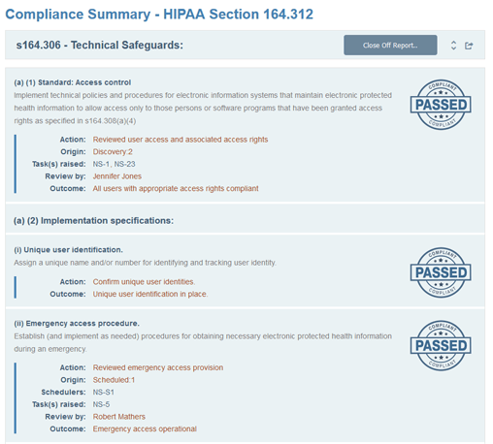Screen dimensions: 493x444
Task: Open the 'Discovery:2' origin link
Action: tap(113, 152)
